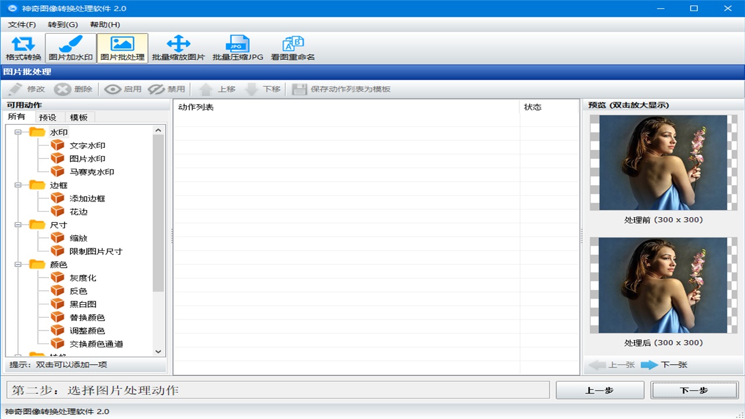Open the 看图重命名 rename tool
Screen dimensions: 745x419
(x=293, y=48)
